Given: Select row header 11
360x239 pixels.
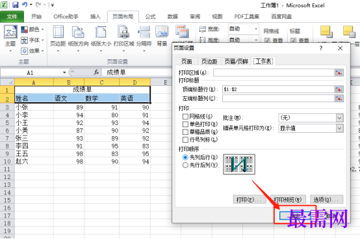Looking at the screenshot, I should tap(7, 169).
